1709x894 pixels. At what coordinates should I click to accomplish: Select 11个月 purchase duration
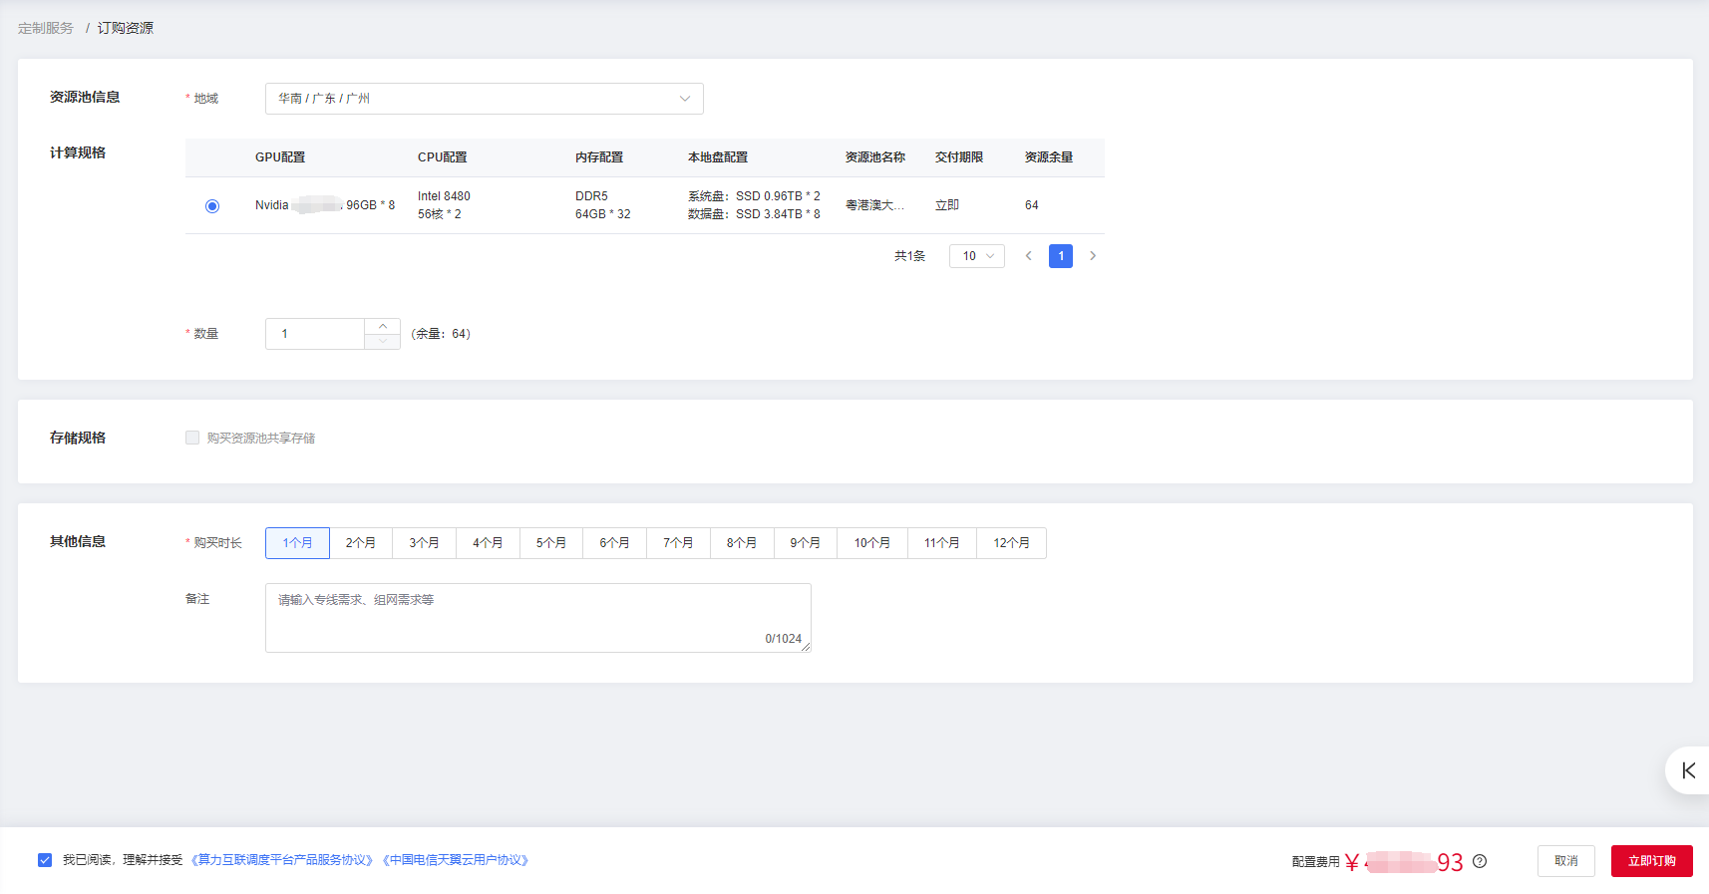coord(942,543)
